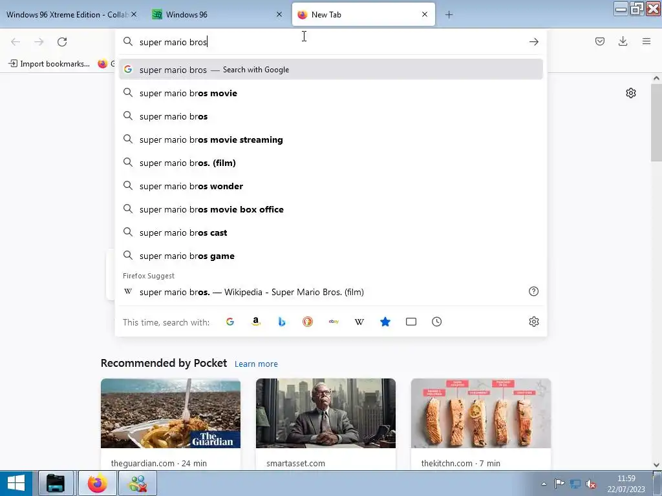Click the Go arrow in address bar

pyautogui.click(x=533, y=42)
